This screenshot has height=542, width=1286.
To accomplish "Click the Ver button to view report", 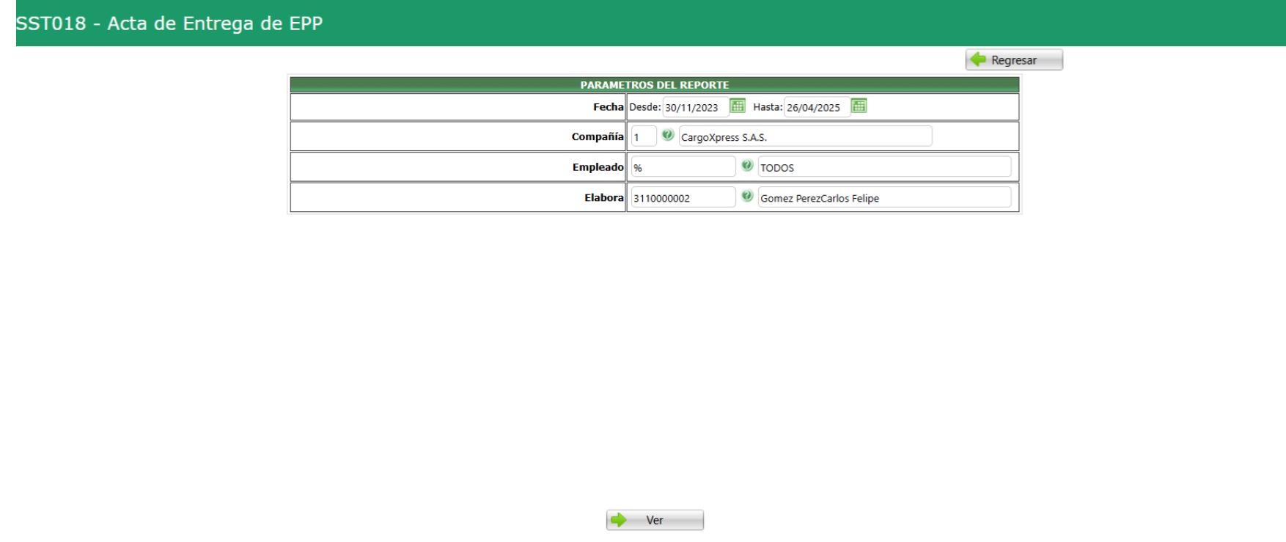I will (655, 520).
